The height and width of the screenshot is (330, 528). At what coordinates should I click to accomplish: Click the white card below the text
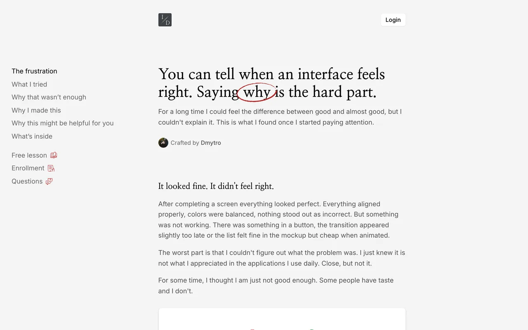282,319
